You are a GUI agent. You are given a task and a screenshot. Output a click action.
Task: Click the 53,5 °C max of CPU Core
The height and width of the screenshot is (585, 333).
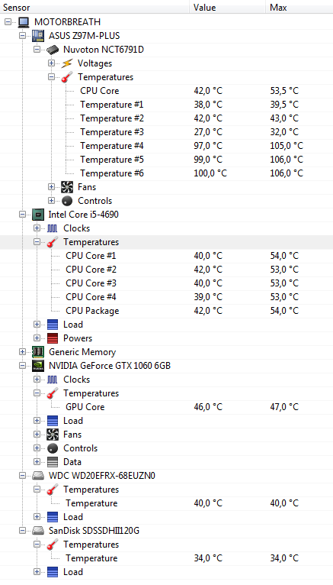pyautogui.click(x=284, y=91)
